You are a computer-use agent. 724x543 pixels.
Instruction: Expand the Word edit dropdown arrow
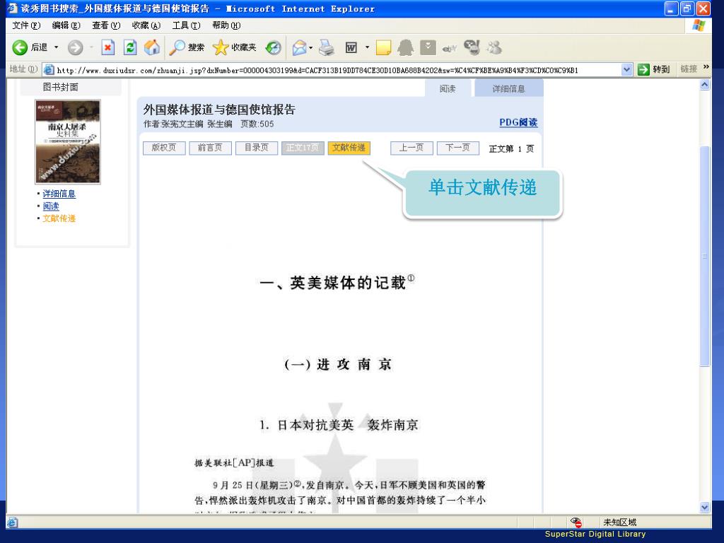(x=367, y=47)
